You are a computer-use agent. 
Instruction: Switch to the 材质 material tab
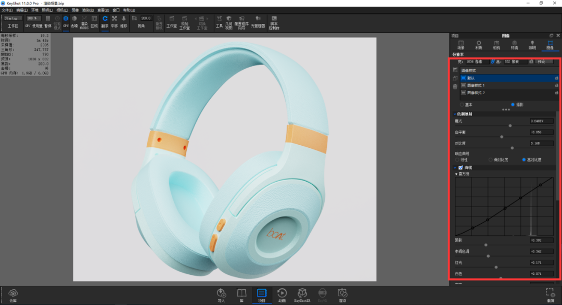click(479, 45)
